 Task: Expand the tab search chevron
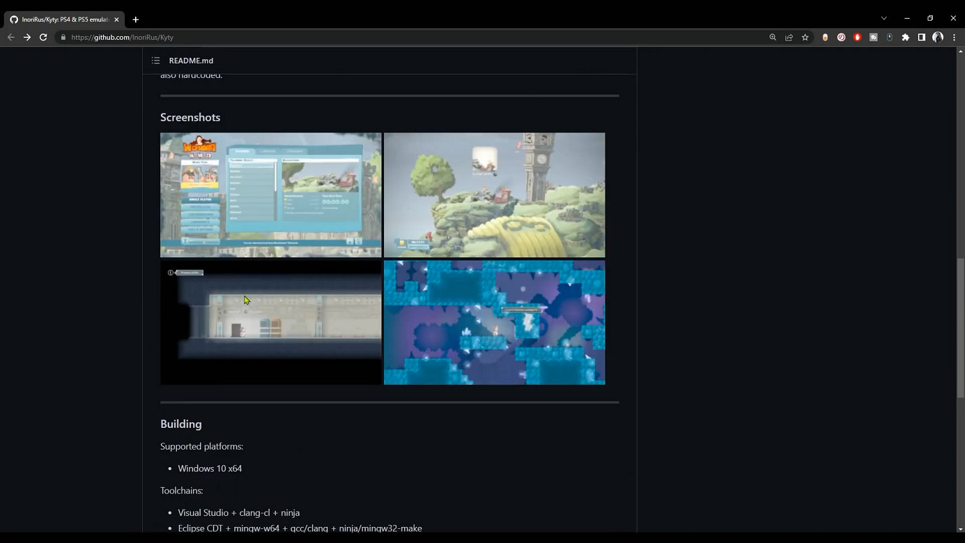[x=884, y=18]
